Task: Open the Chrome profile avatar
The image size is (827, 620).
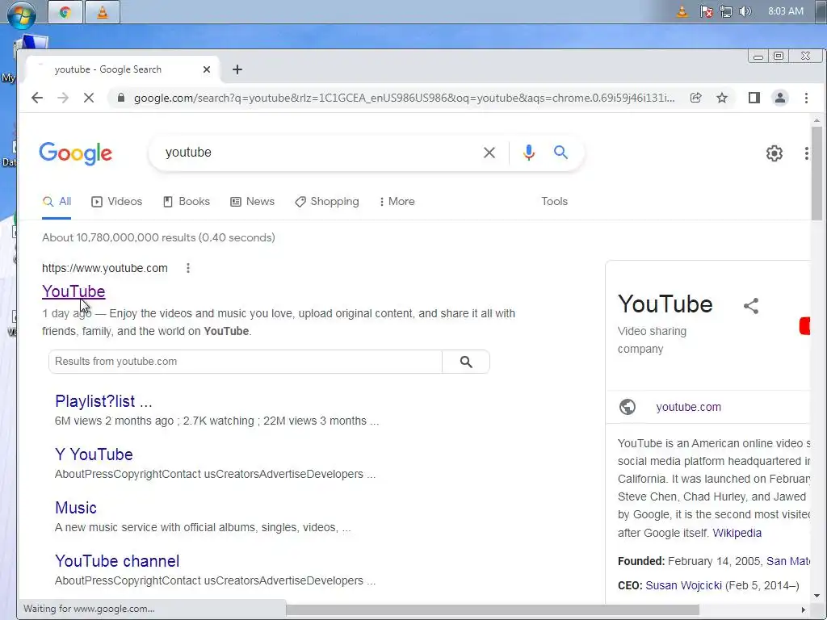Action: click(780, 98)
